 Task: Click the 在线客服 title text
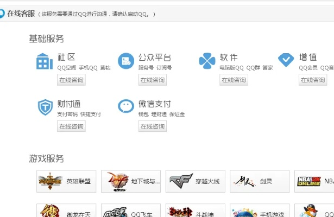point(21,14)
